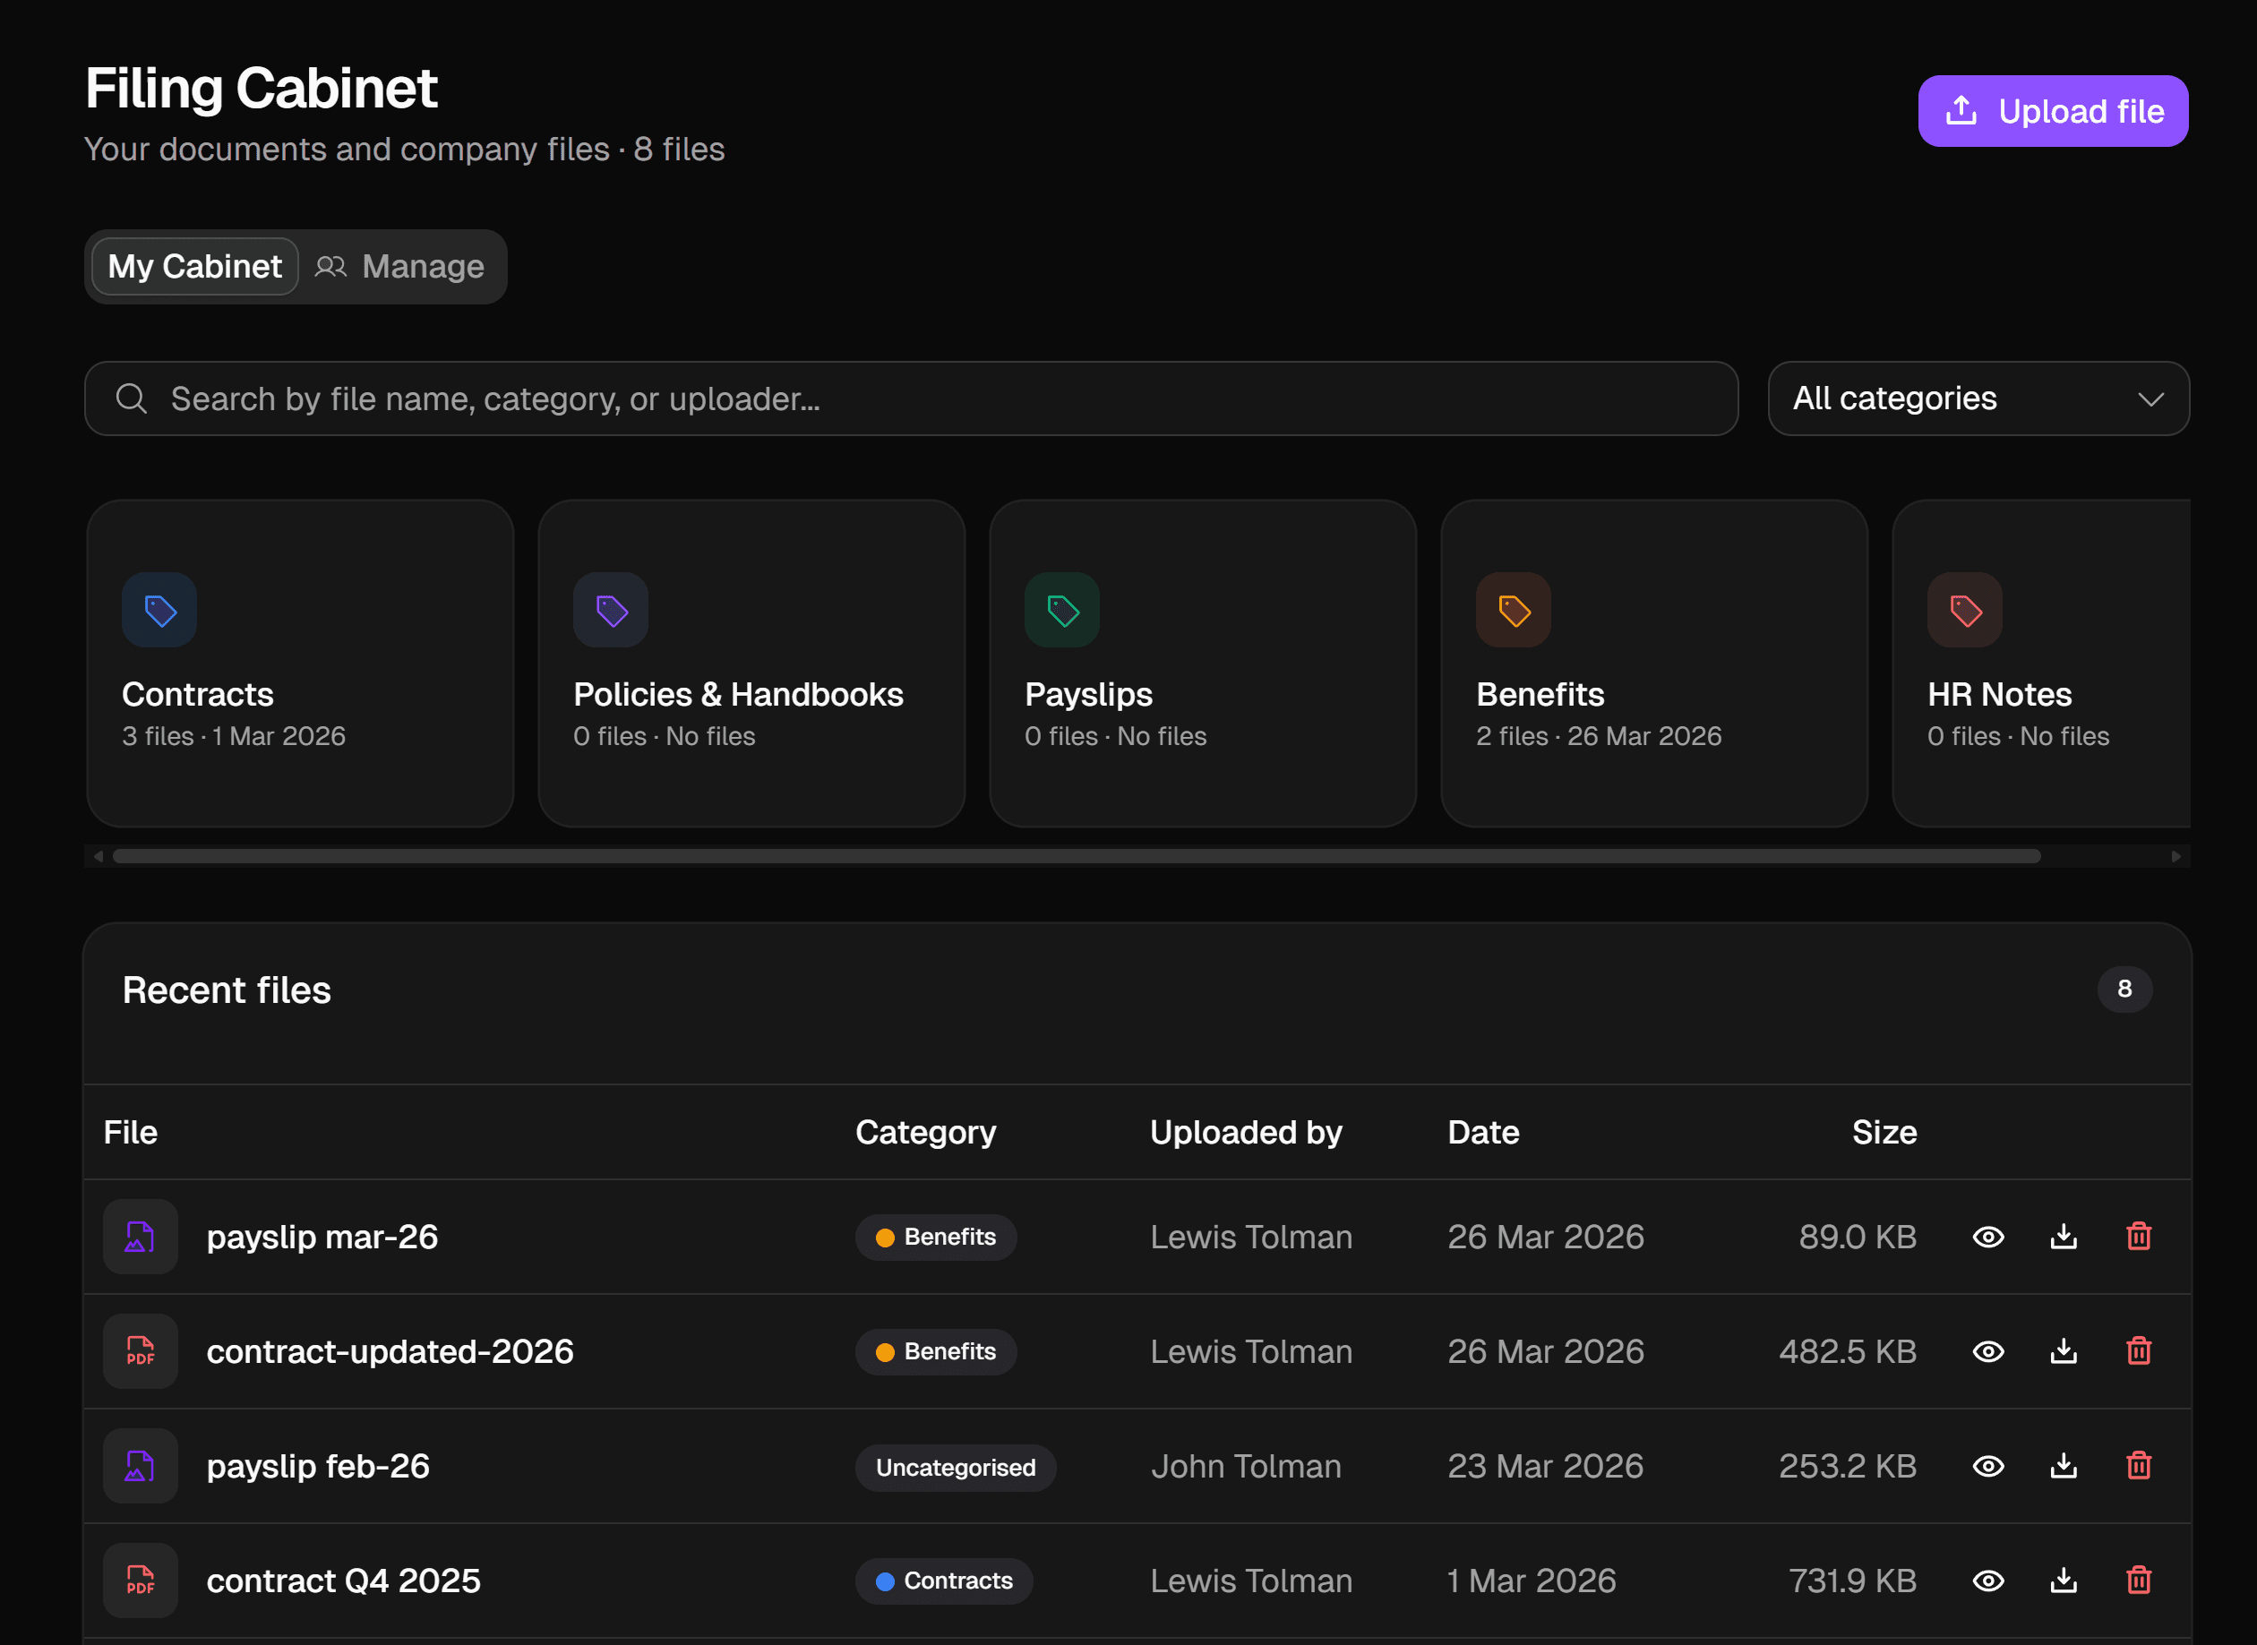
Task: Click the Benefits orange tag icon
Action: pos(1513,610)
